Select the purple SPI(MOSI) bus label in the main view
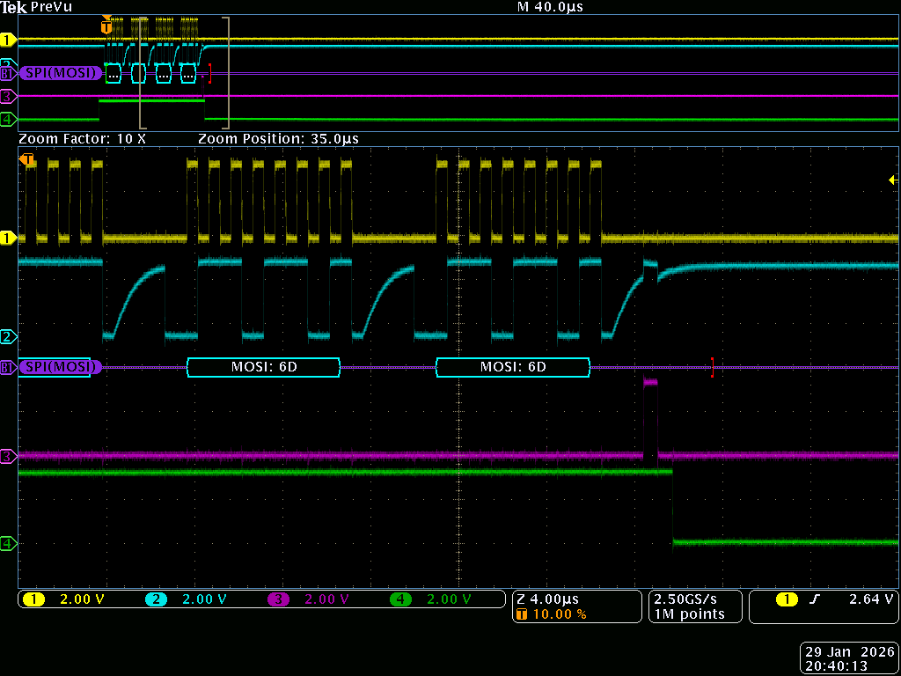The height and width of the screenshot is (676, 901). [58, 367]
